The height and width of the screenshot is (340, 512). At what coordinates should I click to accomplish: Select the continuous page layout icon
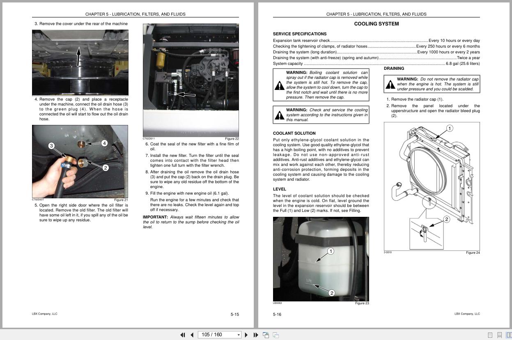point(500,335)
